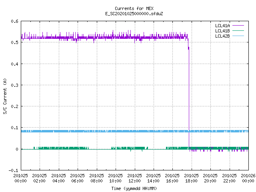This screenshot has height=192, width=256.
Task: Click the x-axis tick '201025 14:00'
Action: click(153, 178)
